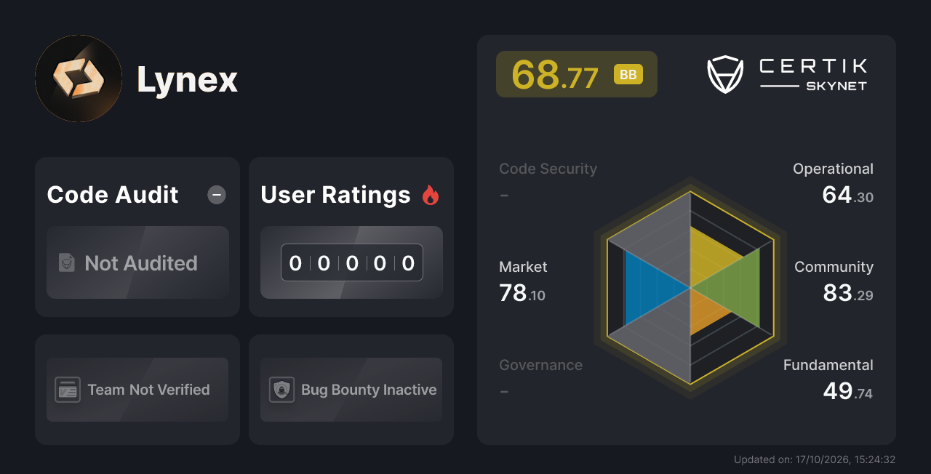Click the Code Audit heading
The width and height of the screenshot is (931, 474).
coord(113,195)
